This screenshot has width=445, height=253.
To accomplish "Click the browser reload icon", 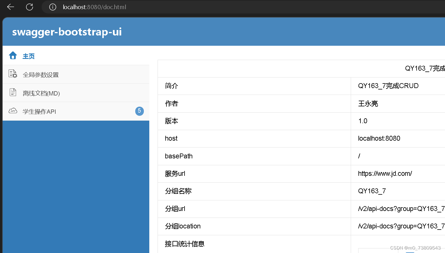I will click(30, 7).
